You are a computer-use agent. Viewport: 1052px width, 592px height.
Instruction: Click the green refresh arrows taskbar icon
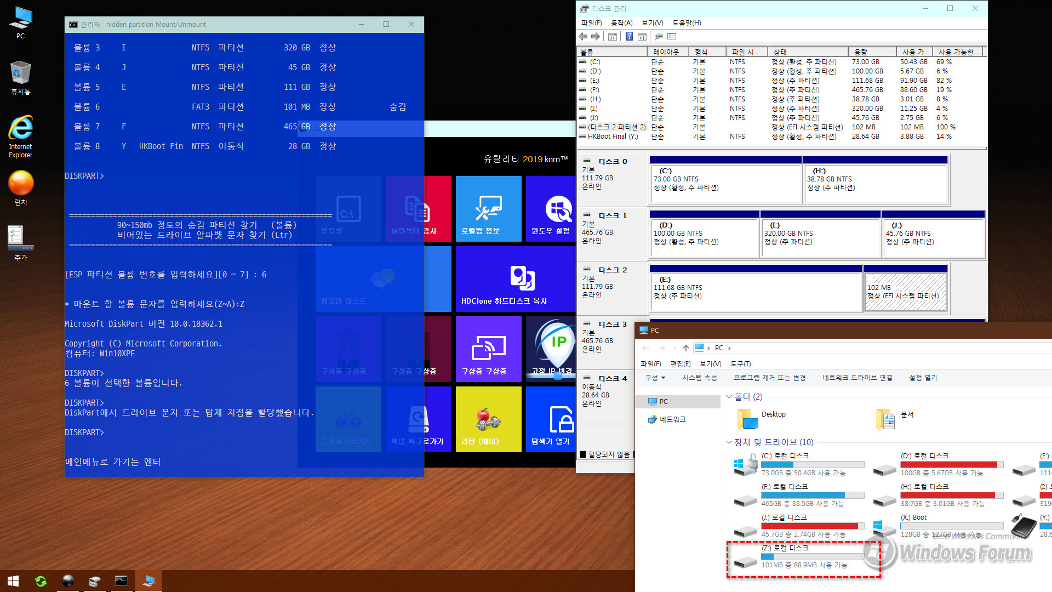point(41,581)
